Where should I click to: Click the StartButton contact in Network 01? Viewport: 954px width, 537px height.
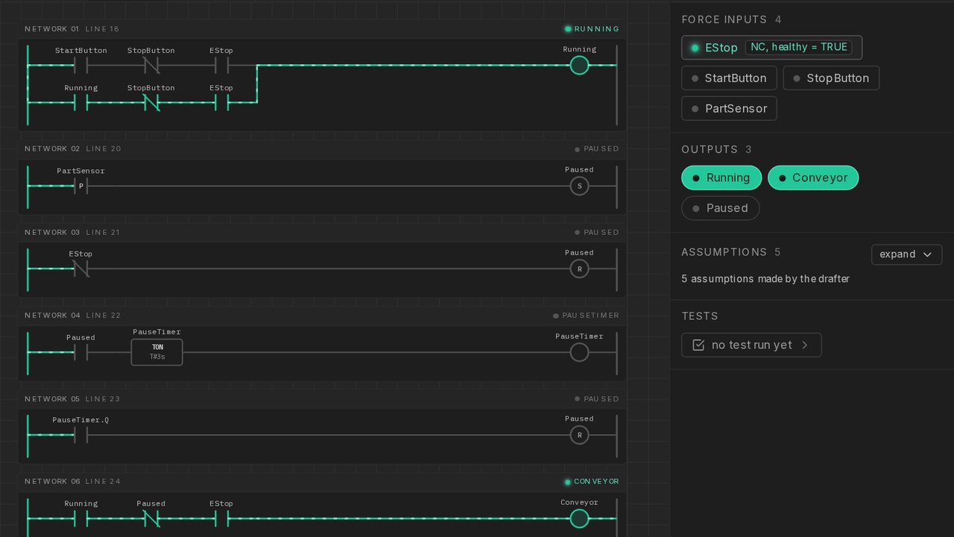81,66
